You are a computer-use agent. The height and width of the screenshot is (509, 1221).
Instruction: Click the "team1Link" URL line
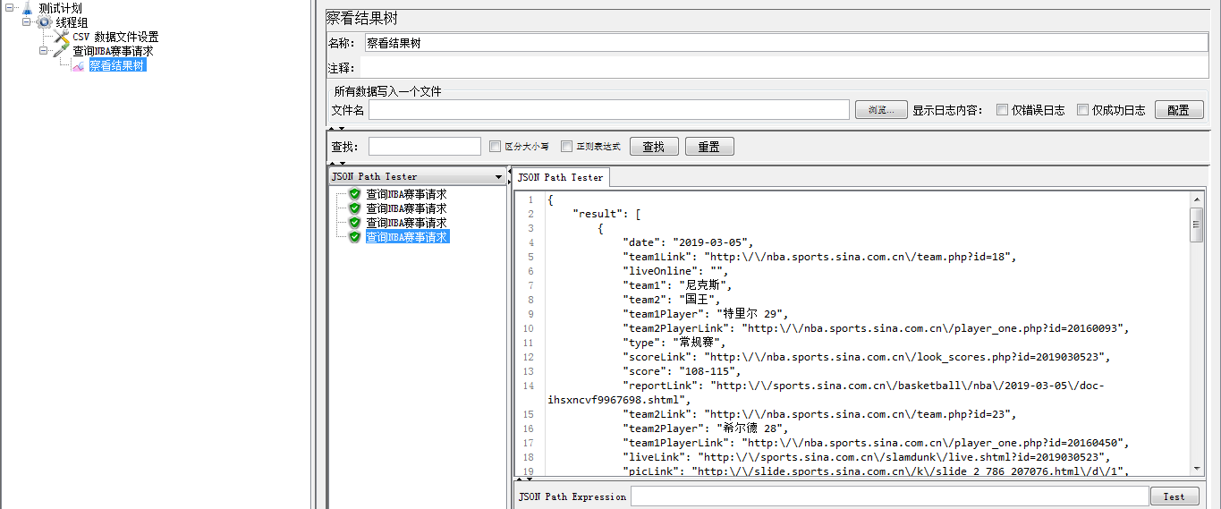point(819,257)
